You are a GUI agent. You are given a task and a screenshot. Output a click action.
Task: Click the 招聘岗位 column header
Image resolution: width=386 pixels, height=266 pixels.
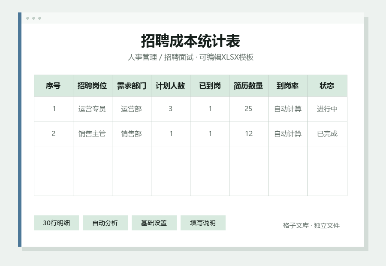click(93, 86)
